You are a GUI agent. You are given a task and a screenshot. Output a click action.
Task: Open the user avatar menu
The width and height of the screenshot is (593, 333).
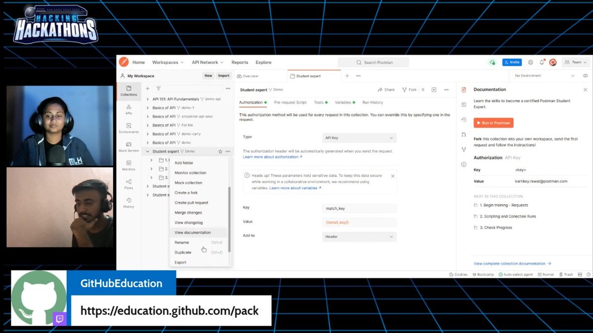point(553,62)
